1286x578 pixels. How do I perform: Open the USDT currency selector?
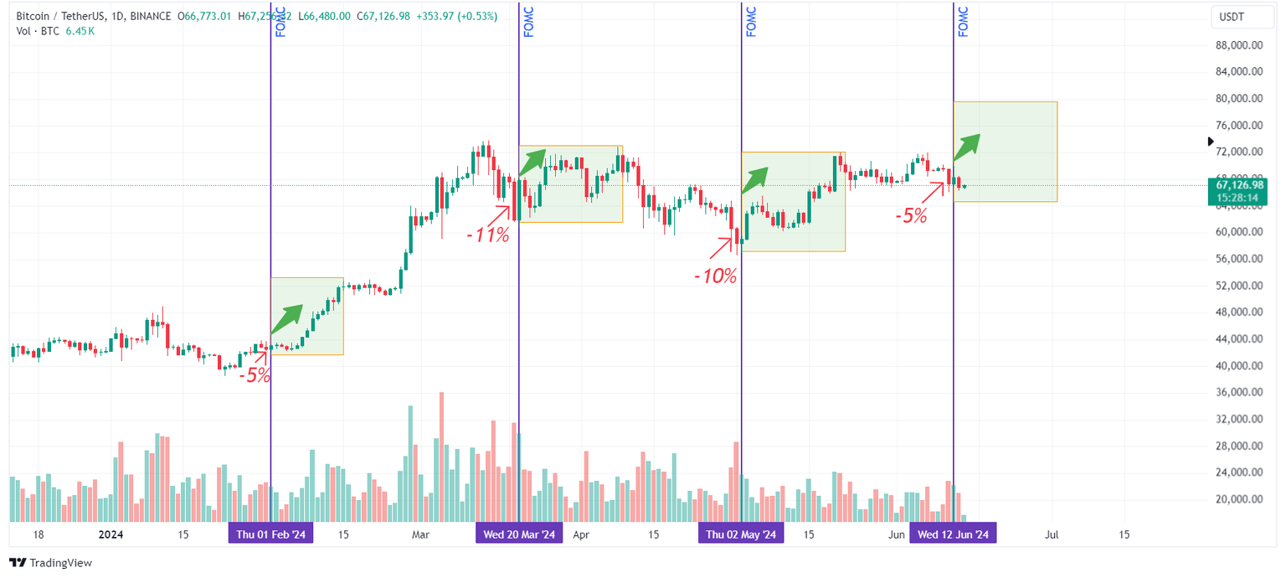pyautogui.click(x=1242, y=16)
